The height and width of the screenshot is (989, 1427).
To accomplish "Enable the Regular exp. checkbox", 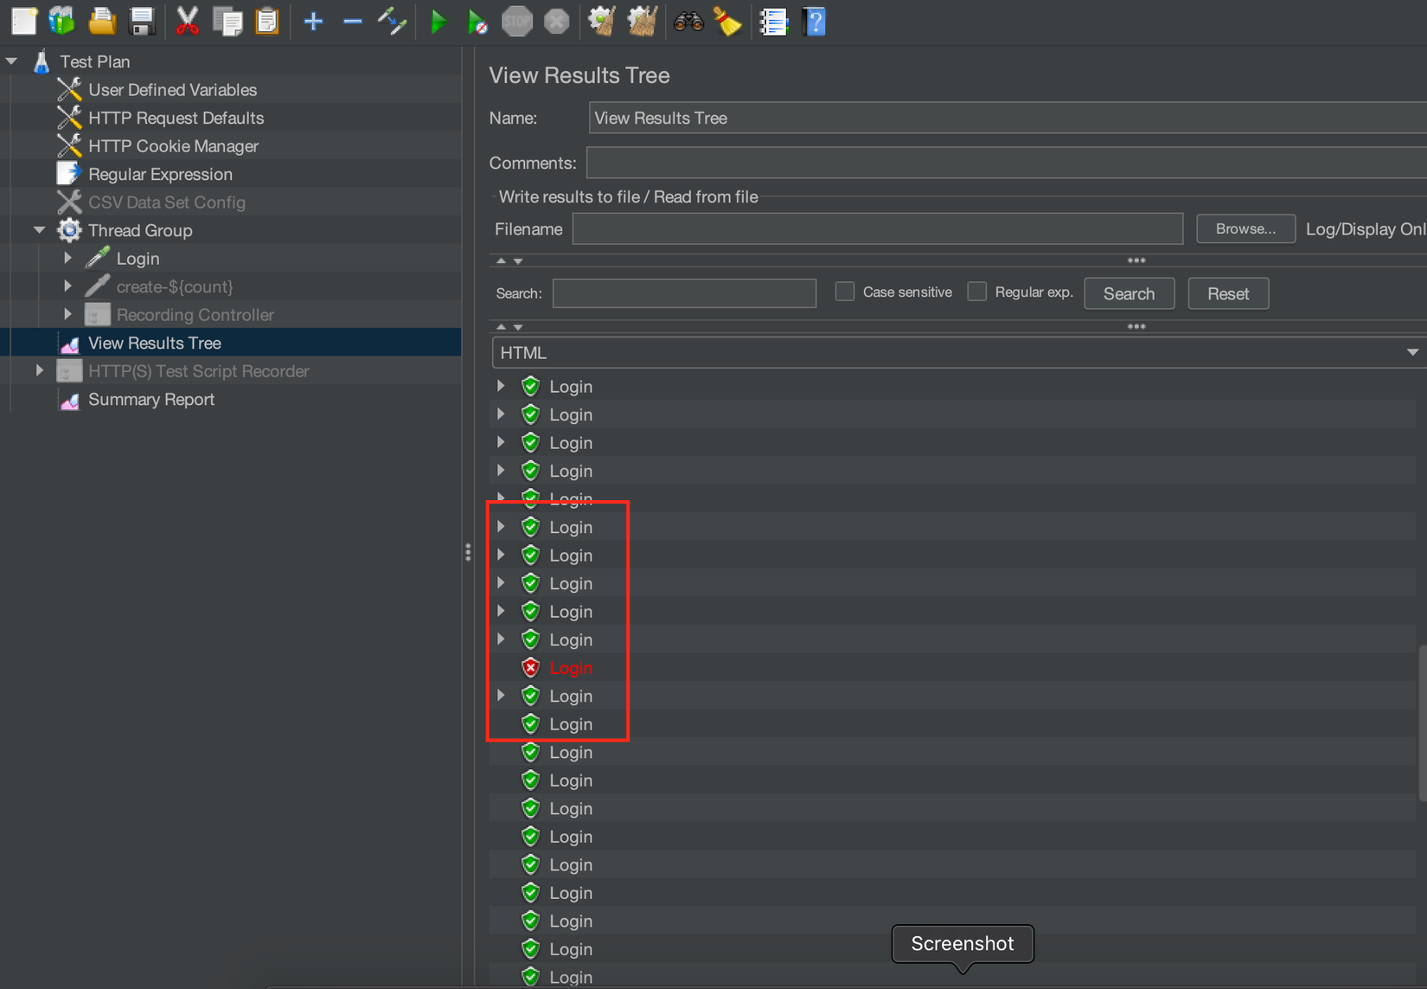I will (x=976, y=292).
